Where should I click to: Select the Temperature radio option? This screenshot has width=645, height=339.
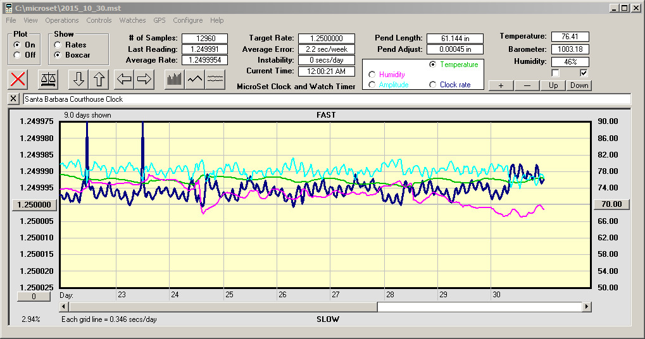[432, 65]
